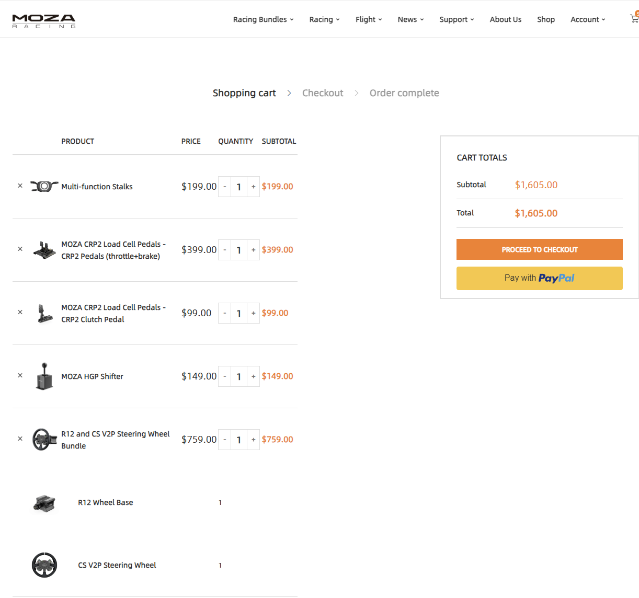Screen dimensions: 639x598
Task: Expand the News dropdown menu
Action: click(x=410, y=19)
